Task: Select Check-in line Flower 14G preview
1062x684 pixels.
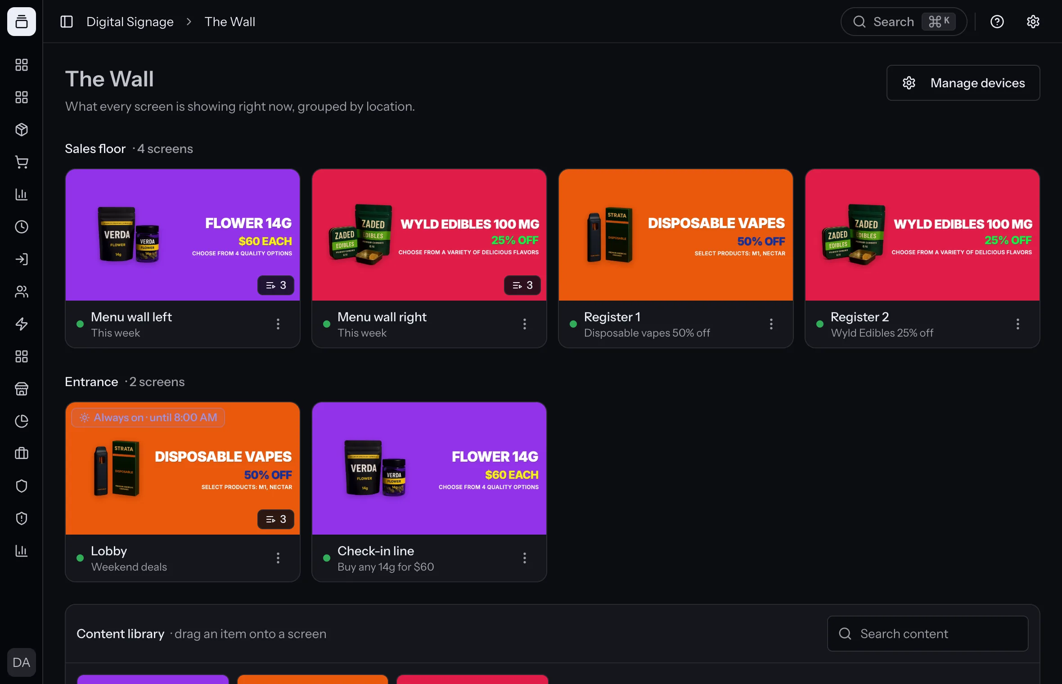Action: [x=429, y=468]
